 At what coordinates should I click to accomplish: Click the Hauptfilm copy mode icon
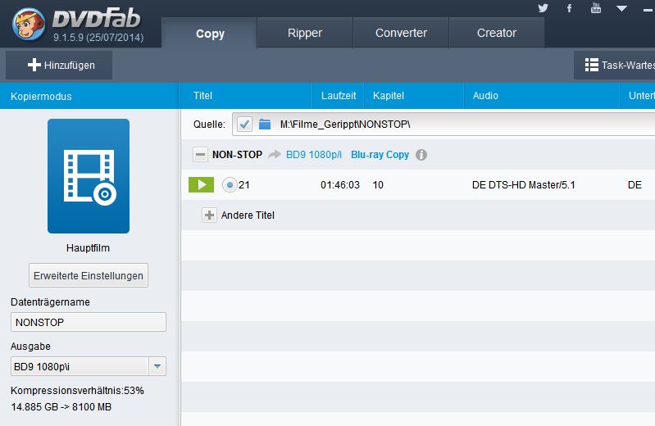tap(89, 176)
